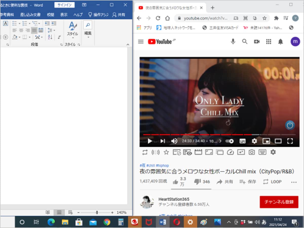This screenshot has width=304, height=228.
Task: Click the keyboard icon below the player
Action: (262, 152)
